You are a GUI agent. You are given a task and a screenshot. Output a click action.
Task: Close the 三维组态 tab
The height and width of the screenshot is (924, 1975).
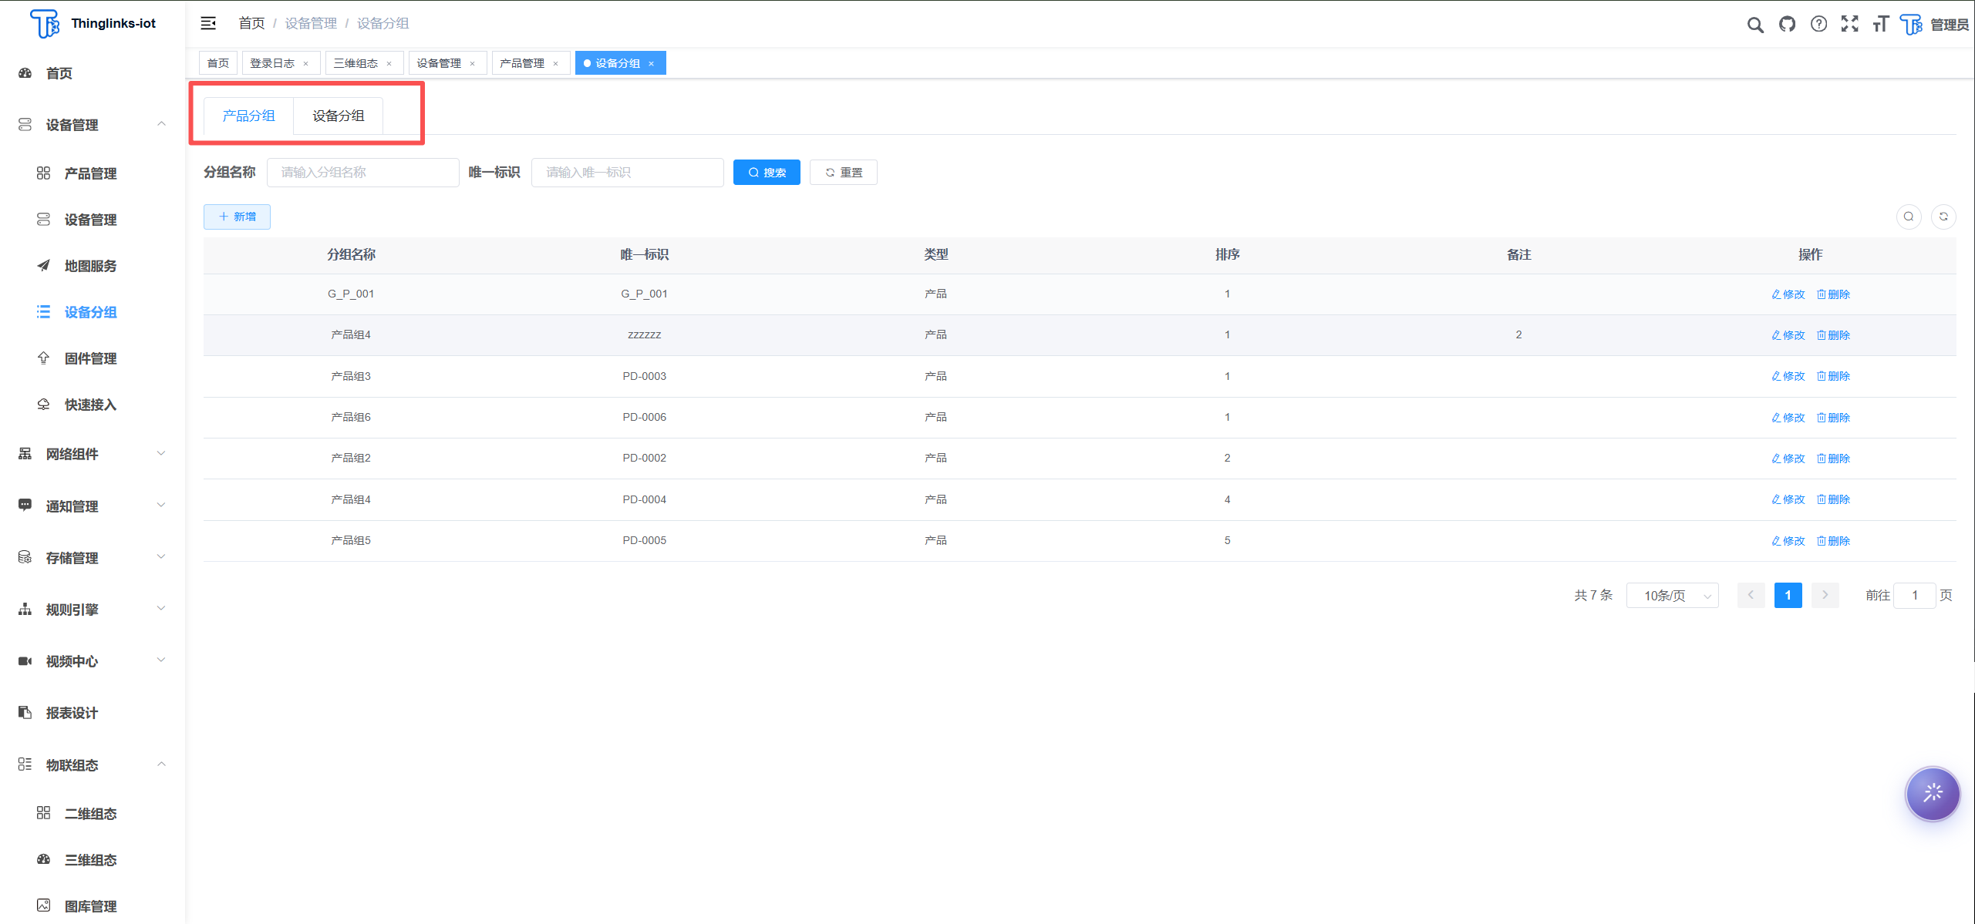pos(389,63)
